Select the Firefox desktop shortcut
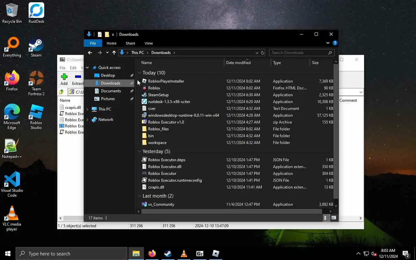 pos(12,81)
